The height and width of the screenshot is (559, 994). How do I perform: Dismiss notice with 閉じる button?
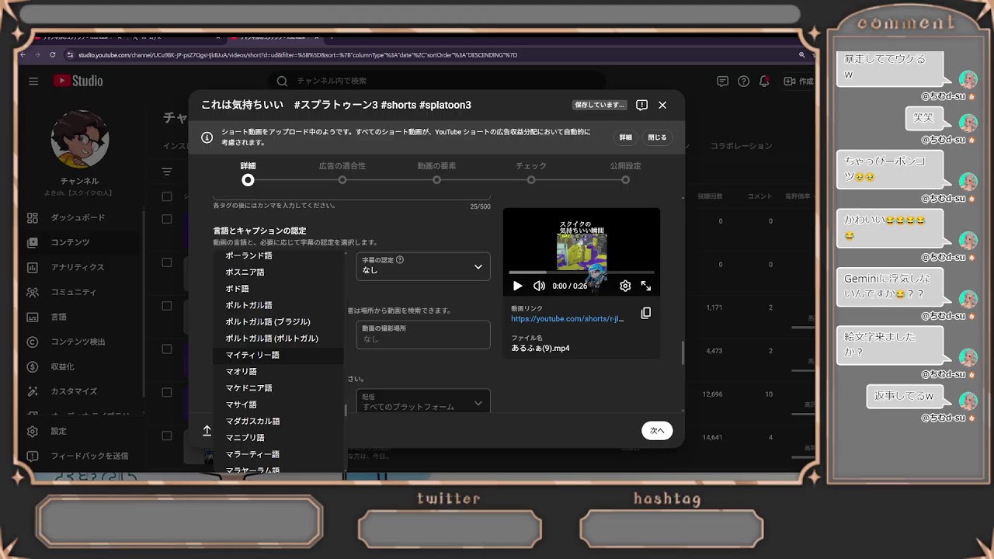point(657,137)
